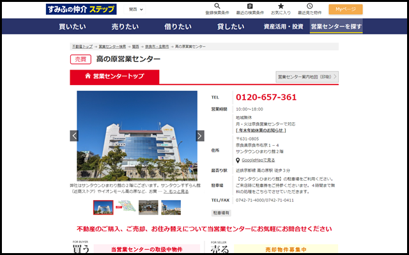Click 当営業センターの取扱中物件 banner

147,249
